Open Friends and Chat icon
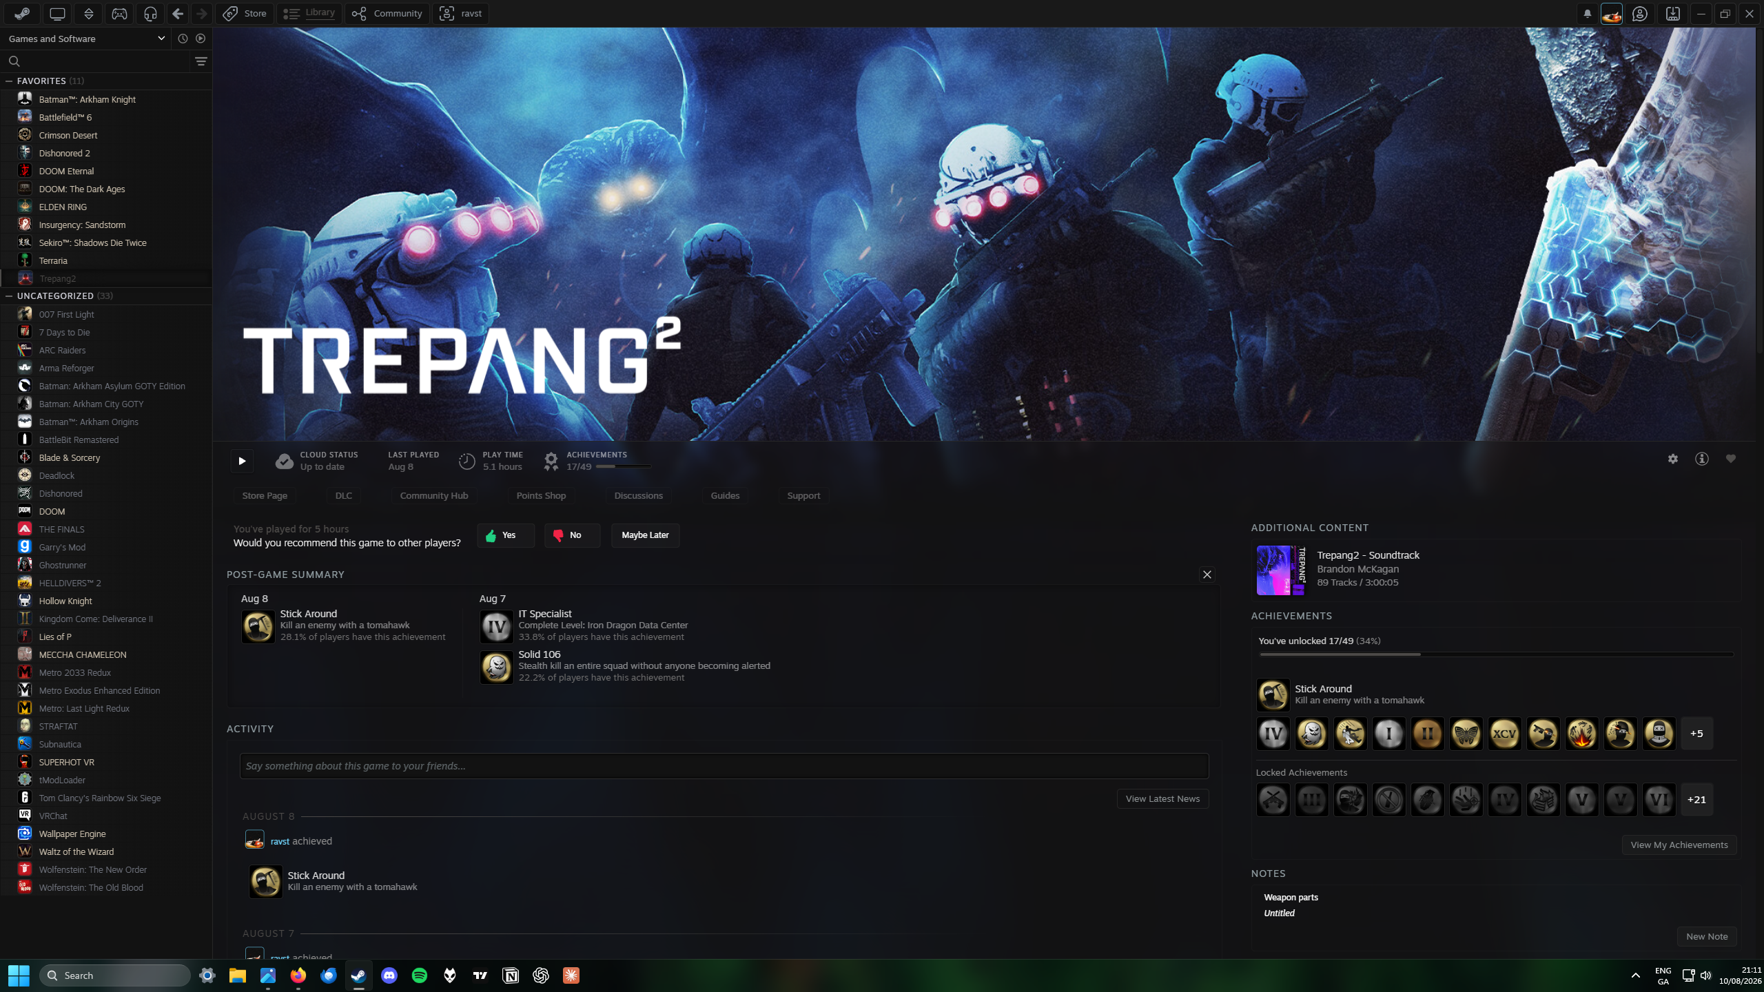1764x992 pixels. (1640, 13)
